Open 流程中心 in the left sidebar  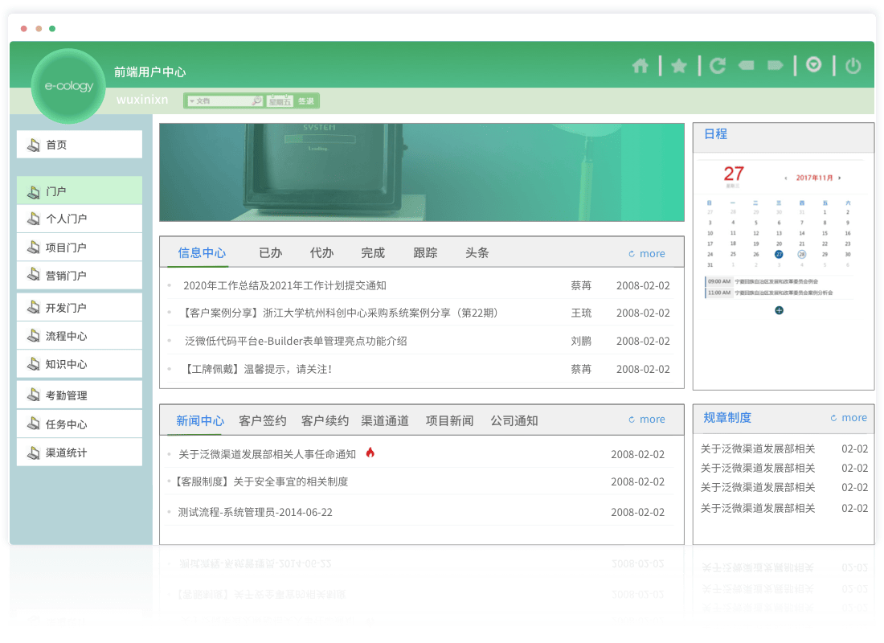click(x=66, y=336)
